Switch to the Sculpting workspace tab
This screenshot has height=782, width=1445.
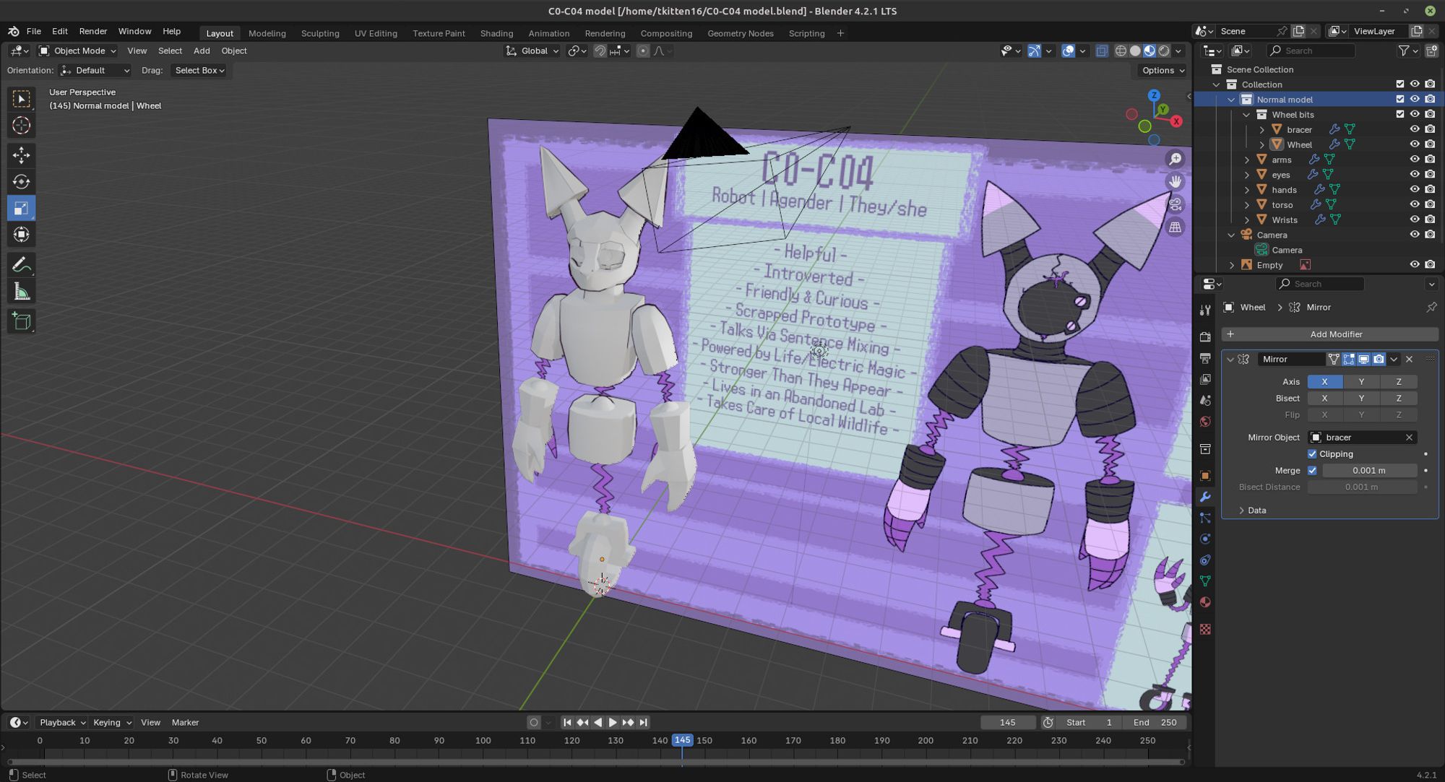coord(320,33)
